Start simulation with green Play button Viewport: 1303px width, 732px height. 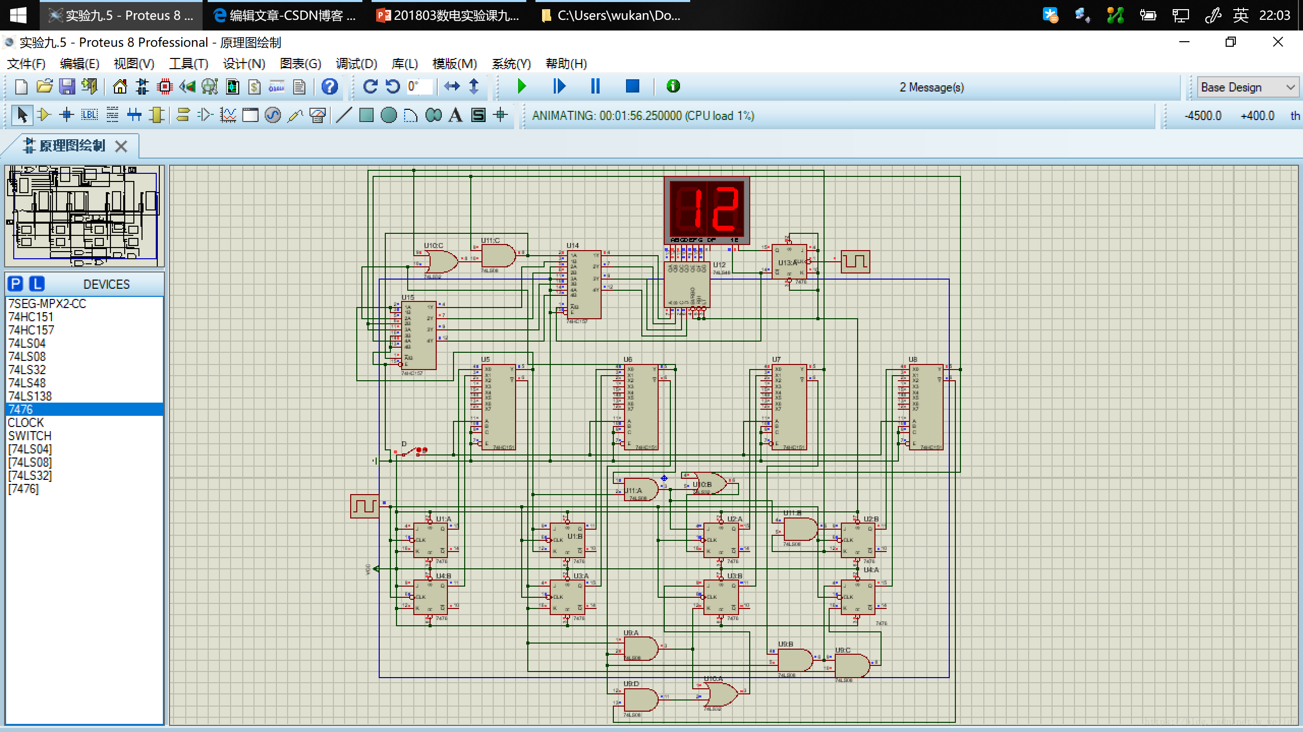(x=522, y=86)
